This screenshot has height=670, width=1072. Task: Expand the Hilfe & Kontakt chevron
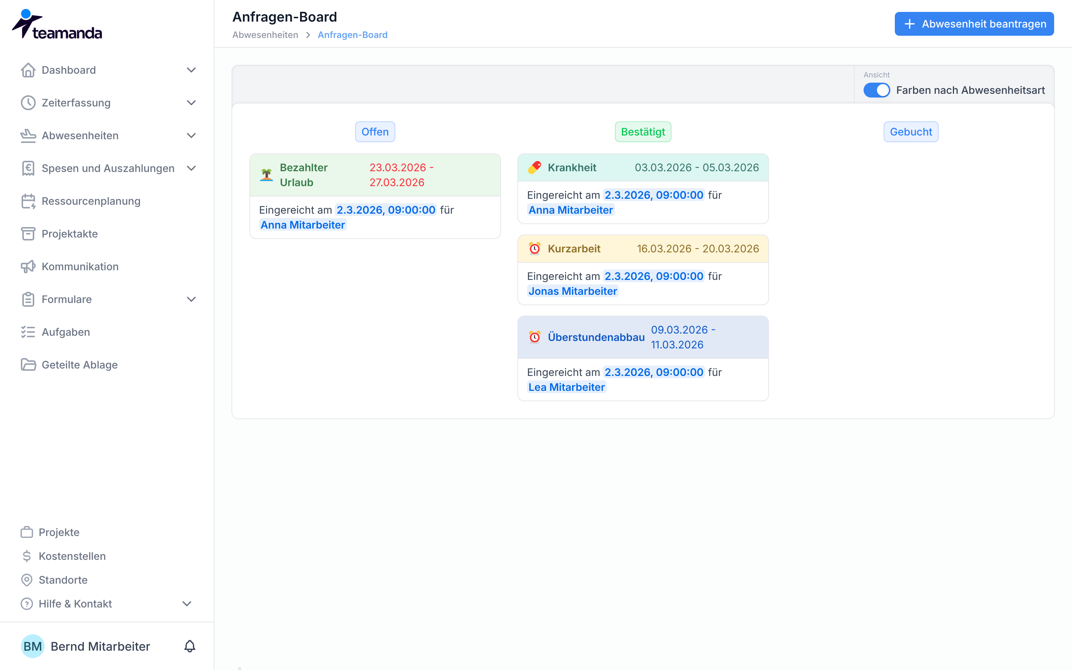187,604
